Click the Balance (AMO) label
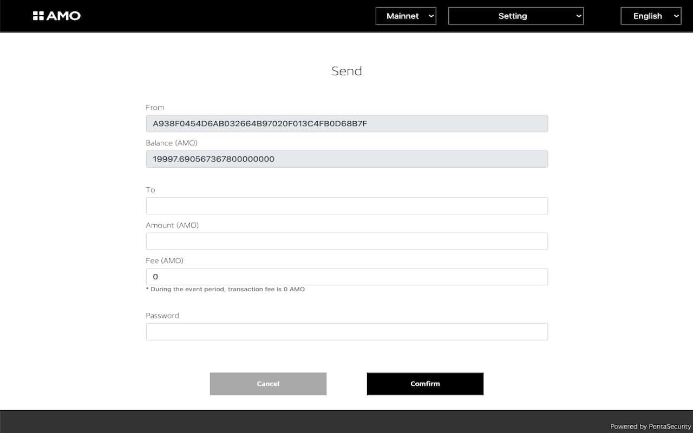 click(x=172, y=143)
